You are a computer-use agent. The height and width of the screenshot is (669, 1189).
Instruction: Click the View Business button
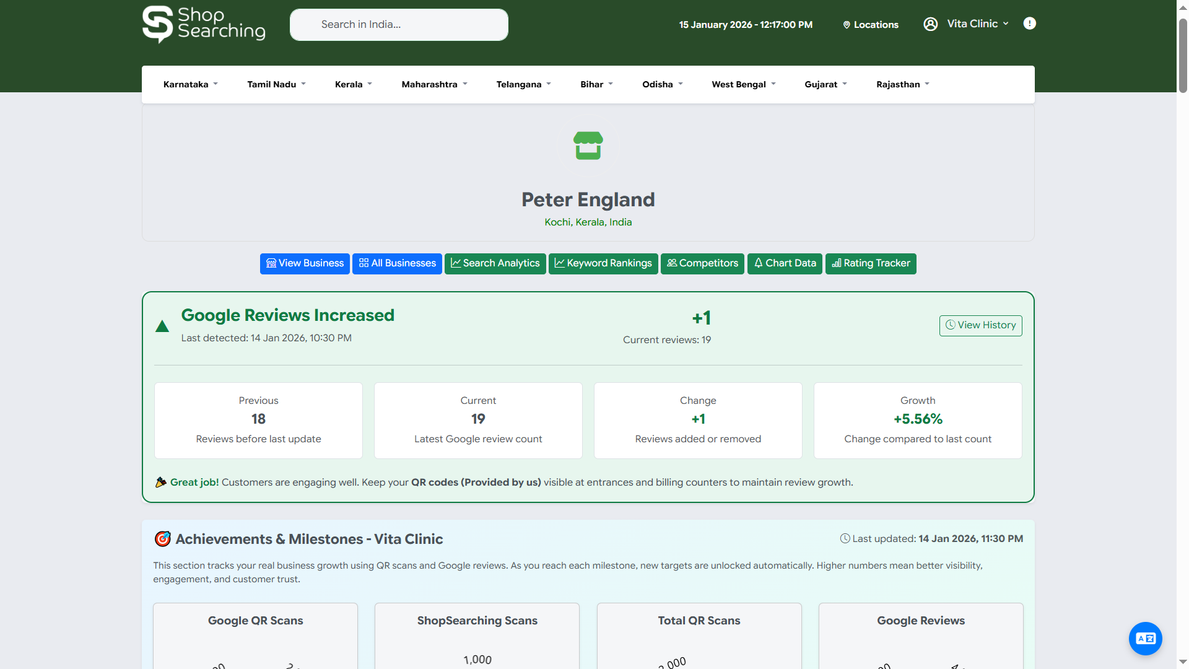pos(305,263)
